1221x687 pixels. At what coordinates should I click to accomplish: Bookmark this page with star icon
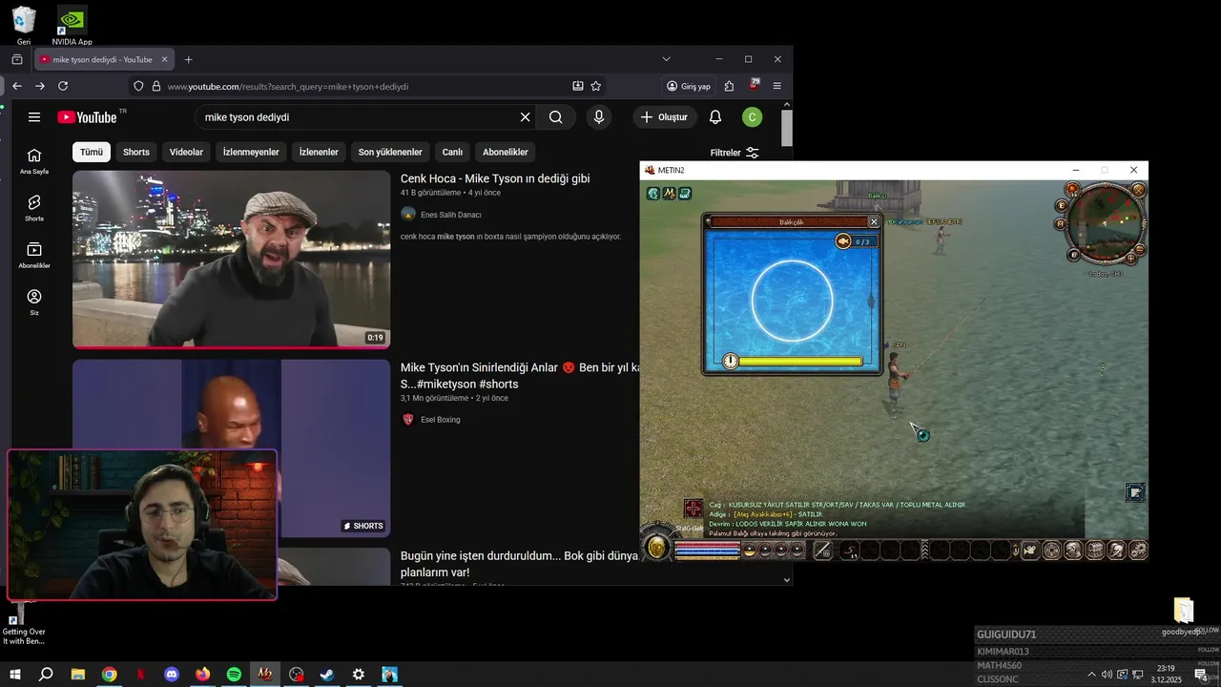coord(596,86)
